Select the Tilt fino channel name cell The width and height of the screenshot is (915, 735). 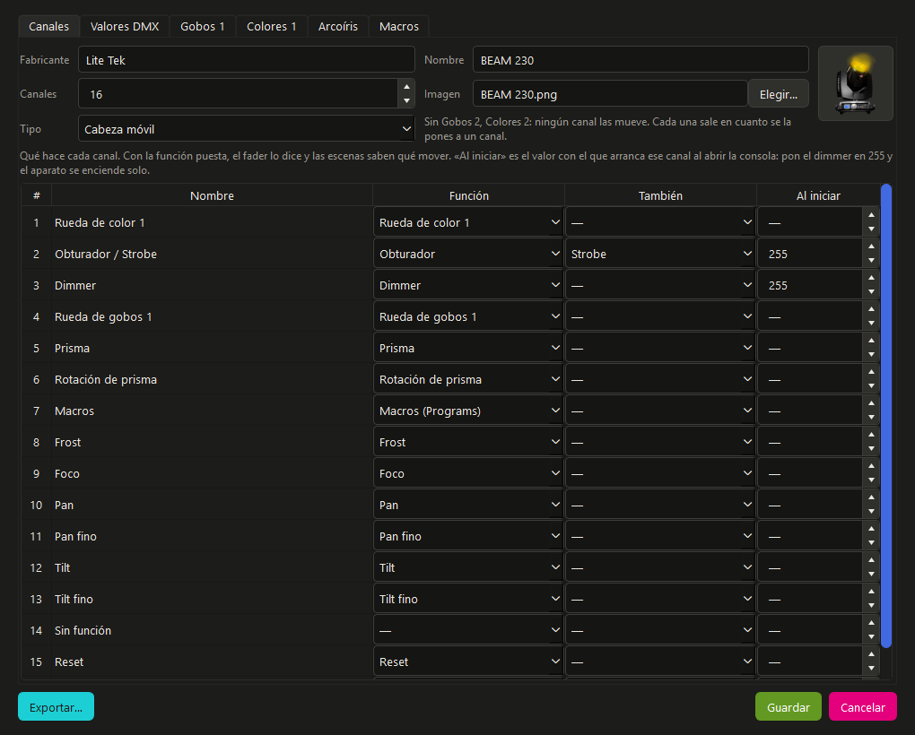click(x=212, y=599)
